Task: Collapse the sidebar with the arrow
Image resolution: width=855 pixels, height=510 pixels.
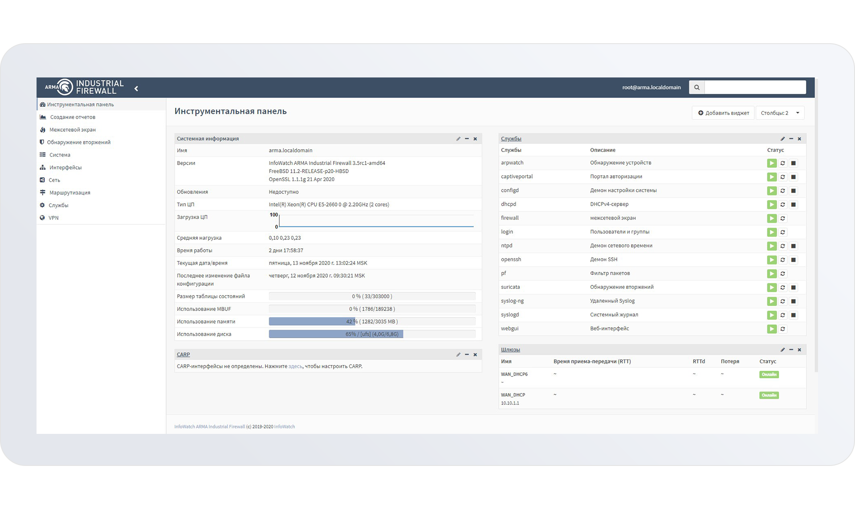Action: [136, 89]
